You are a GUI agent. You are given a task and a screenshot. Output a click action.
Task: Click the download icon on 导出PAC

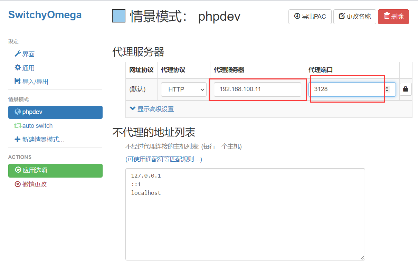[x=297, y=16]
